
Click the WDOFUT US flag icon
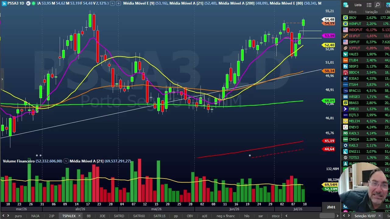[x=345, y=30]
